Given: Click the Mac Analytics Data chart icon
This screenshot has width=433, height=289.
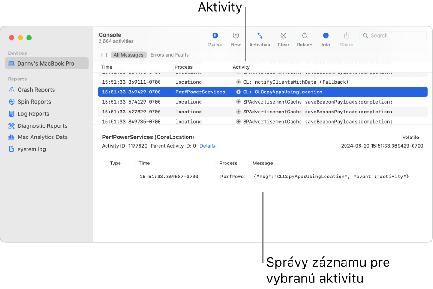Looking at the screenshot, I should click(x=12, y=137).
